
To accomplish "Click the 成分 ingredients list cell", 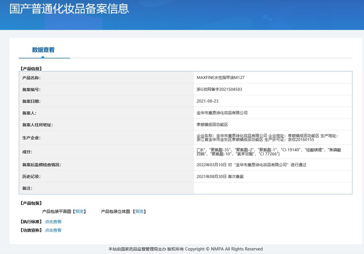I will [x=273, y=152].
